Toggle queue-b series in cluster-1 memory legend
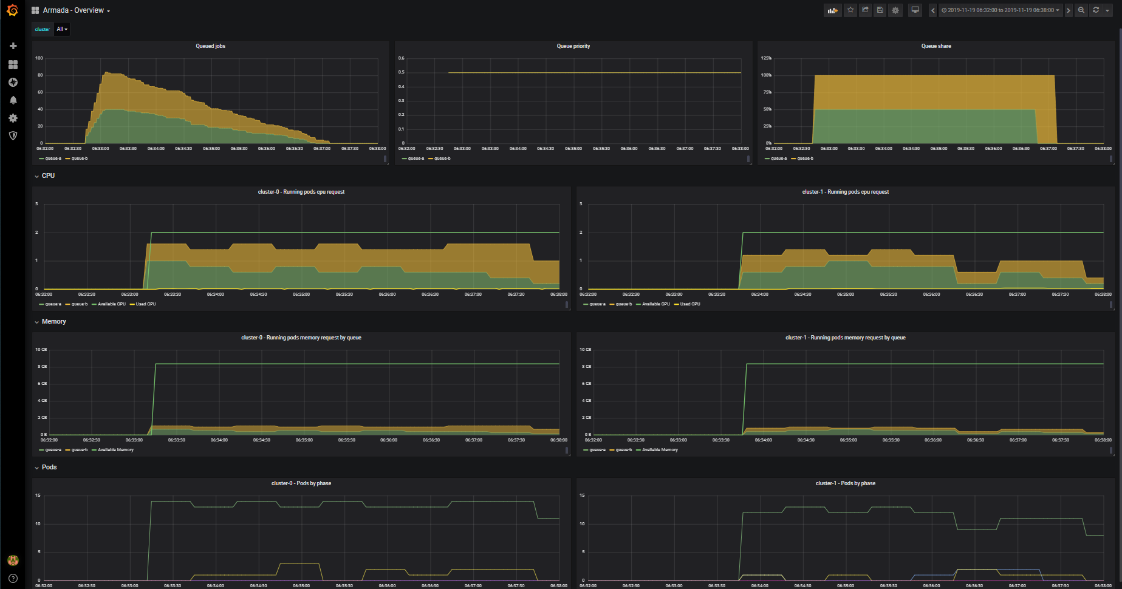The height and width of the screenshot is (589, 1122). coord(624,450)
